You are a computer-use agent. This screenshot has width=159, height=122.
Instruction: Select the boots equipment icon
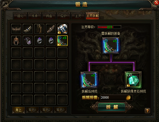tap(39, 29)
